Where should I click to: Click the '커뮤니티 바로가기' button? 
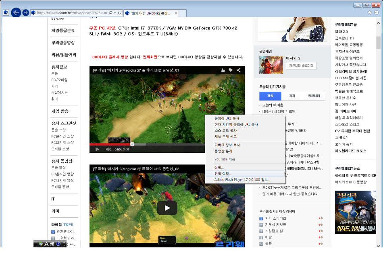(x=301, y=66)
